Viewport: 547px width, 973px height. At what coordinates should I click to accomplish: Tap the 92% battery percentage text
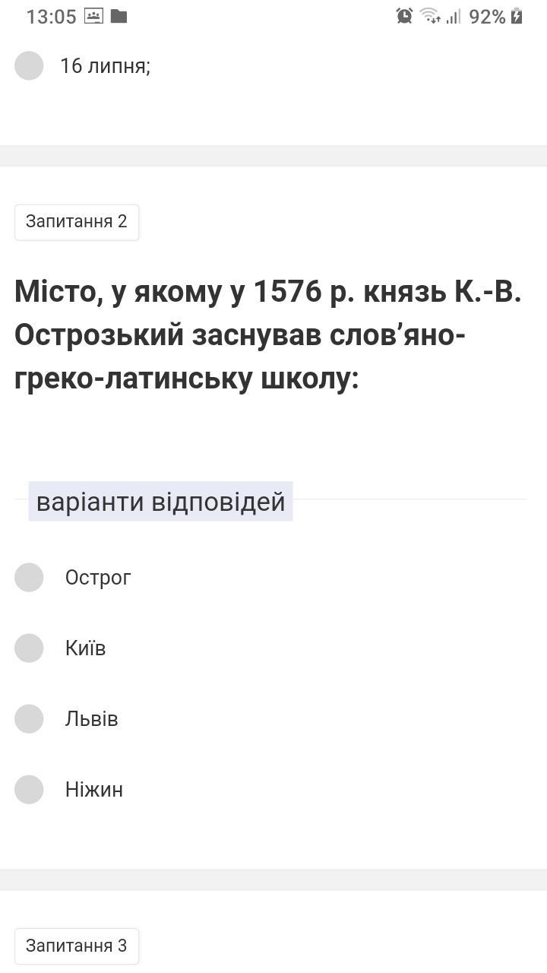click(487, 17)
